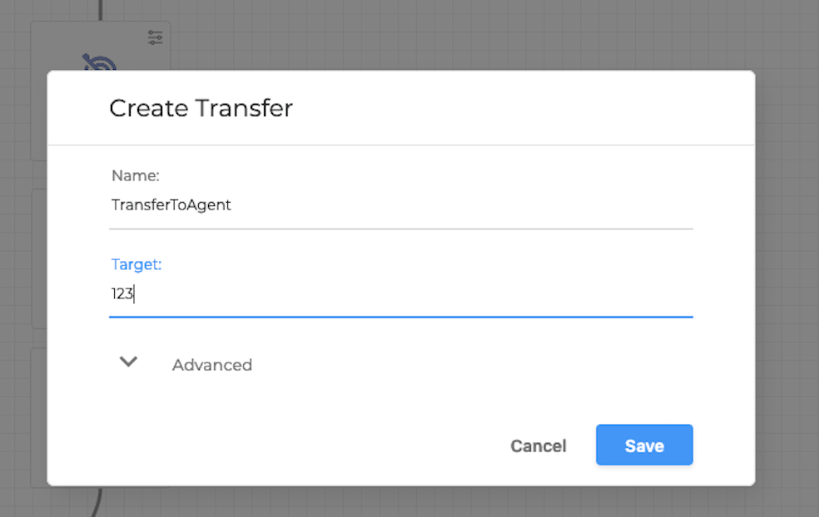
Task: Click the Save button
Action: (x=643, y=445)
